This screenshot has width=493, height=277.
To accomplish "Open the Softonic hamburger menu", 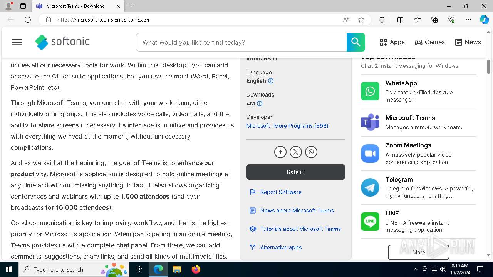I will point(17,42).
